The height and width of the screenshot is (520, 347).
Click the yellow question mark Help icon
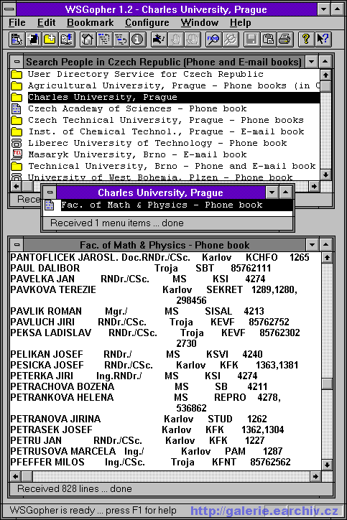306,40
